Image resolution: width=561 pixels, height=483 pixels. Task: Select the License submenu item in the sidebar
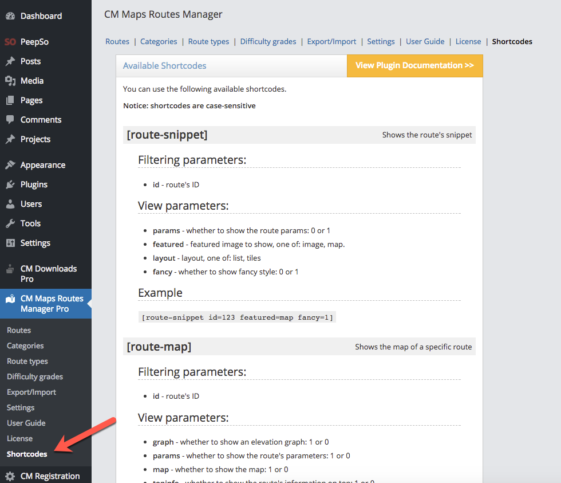(x=19, y=438)
